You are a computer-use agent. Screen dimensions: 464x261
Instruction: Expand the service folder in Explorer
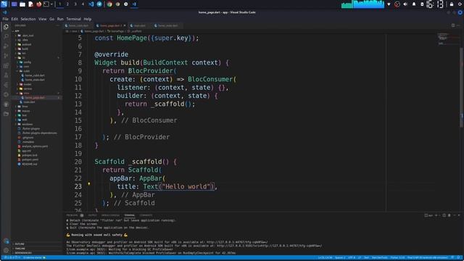point(36,88)
